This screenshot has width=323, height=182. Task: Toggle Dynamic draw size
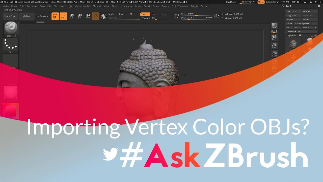209,17
